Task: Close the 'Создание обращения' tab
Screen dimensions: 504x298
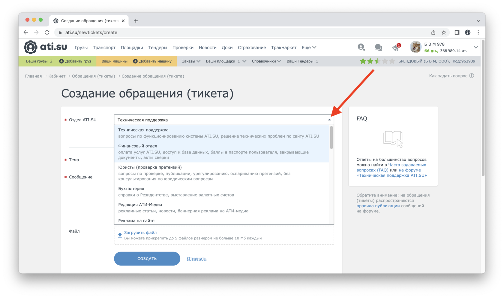Action: point(123,21)
